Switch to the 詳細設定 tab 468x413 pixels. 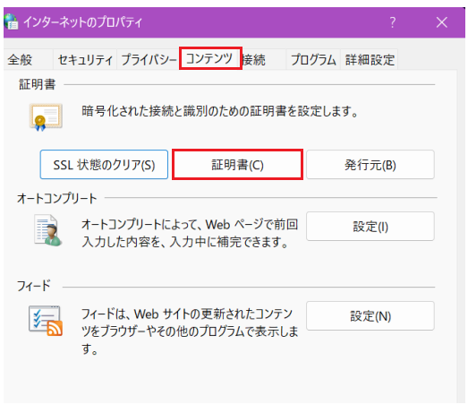[370, 59]
